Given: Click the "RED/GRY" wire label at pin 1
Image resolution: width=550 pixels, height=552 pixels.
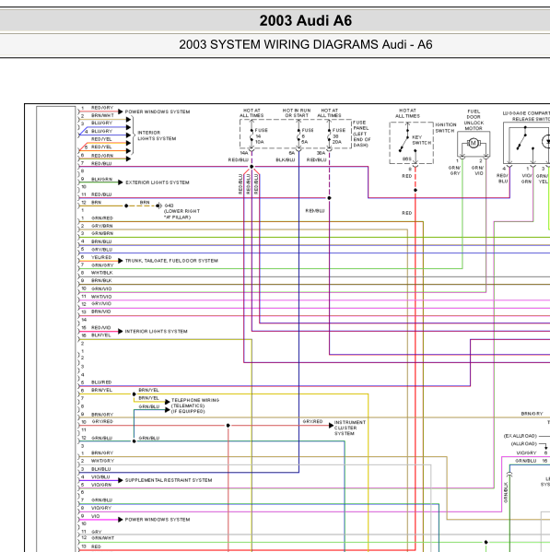Looking at the screenshot, I should pyautogui.click(x=102, y=108).
